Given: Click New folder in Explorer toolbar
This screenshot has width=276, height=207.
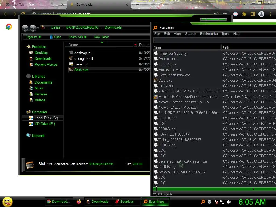Looking at the screenshot, I should coord(101,37).
